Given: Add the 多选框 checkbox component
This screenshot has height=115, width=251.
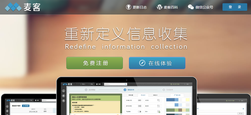Looking at the screenshot, I should tap(153, 100).
